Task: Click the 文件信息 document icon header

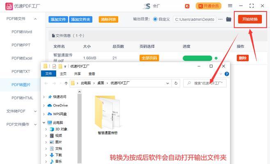Action: tap(53, 36)
